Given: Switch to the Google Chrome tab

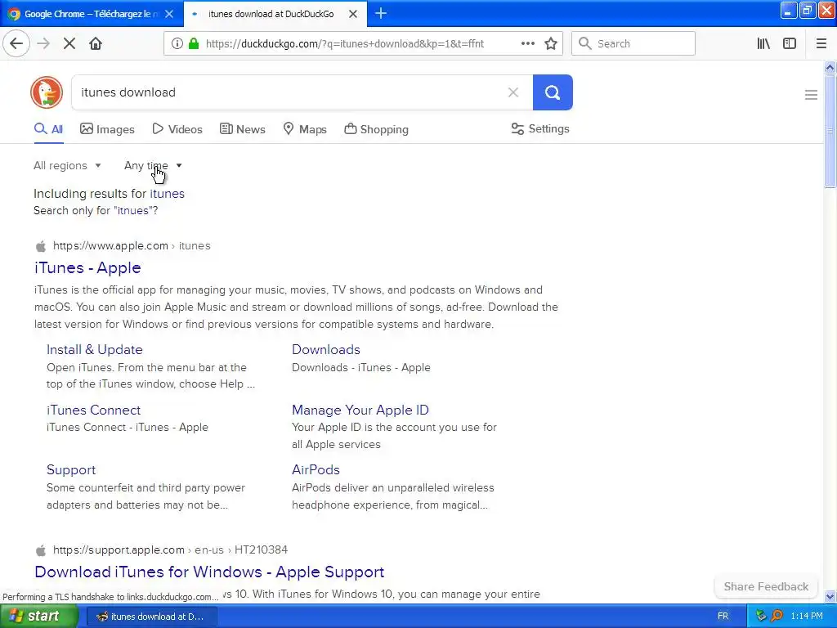Looking at the screenshot, I should click(x=91, y=14).
